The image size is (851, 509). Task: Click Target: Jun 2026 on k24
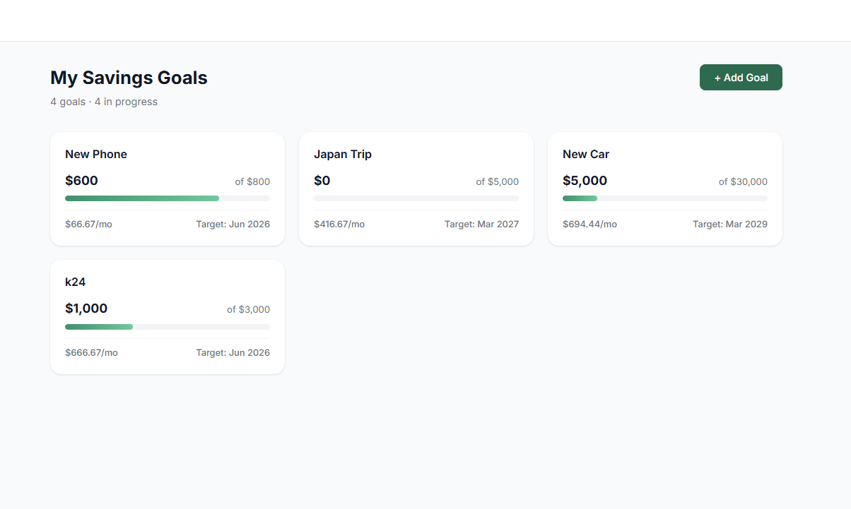(x=233, y=352)
